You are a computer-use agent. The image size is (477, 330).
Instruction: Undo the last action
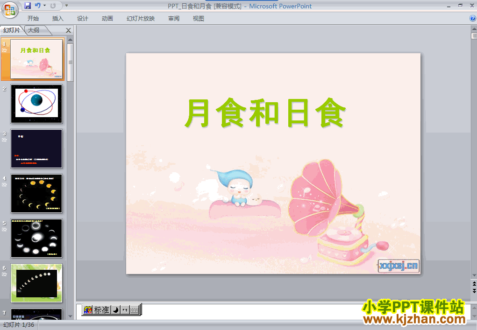click(38, 6)
